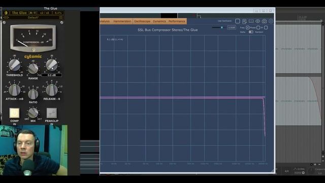Click the Attack - mS knob

pyautogui.click(x=14, y=90)
